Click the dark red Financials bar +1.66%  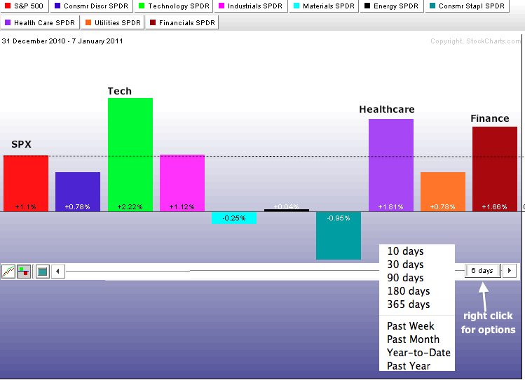point(495,169)
